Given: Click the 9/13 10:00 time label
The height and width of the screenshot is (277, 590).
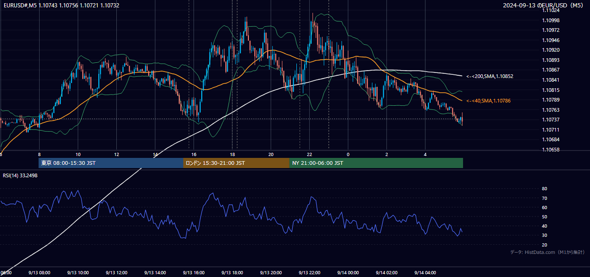Looking at the screenshot, I should coord(78,273).
